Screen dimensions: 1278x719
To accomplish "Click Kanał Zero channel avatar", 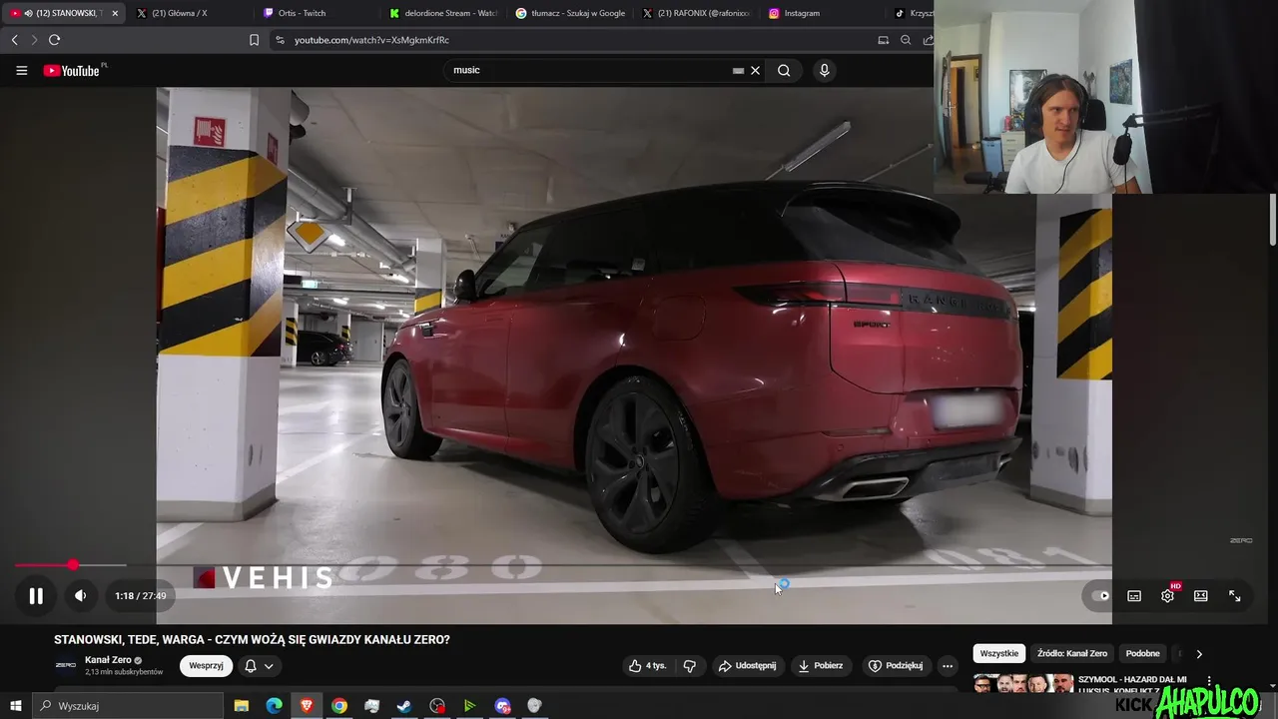I will tap(66, 665).
